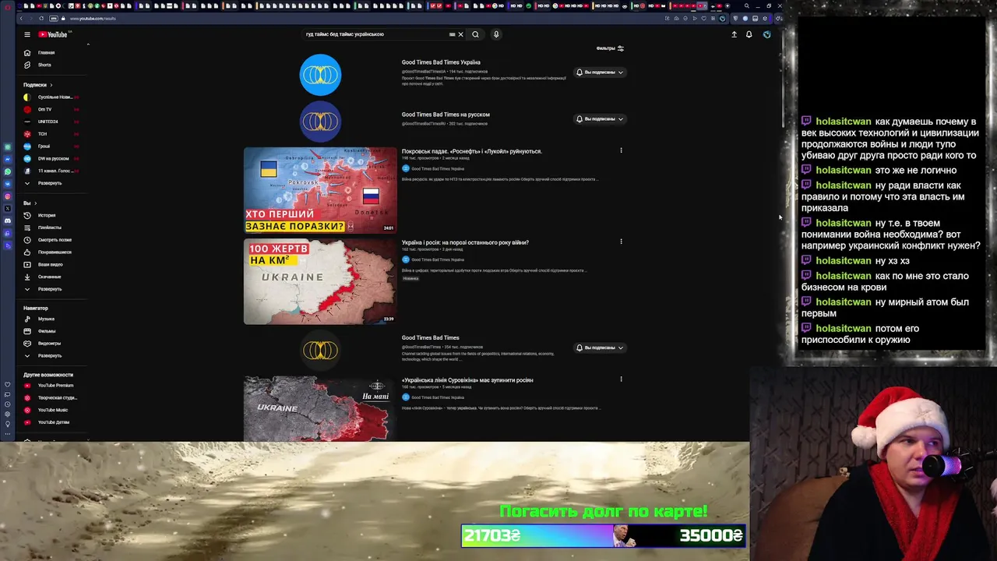The height and width of the screenshot is (561, 997).
Task: Open Instagram in browser sidebar
Action: pyautogui.click(x=8, y=196)
